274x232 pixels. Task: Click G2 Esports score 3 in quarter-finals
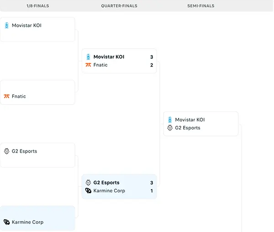(152, 183)
